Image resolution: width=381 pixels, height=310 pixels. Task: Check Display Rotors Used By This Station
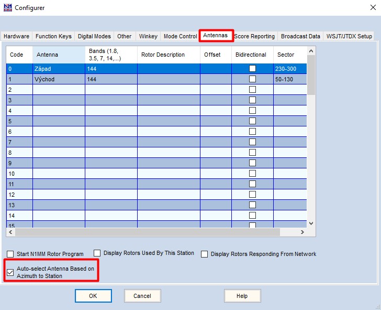click(97, 253)
